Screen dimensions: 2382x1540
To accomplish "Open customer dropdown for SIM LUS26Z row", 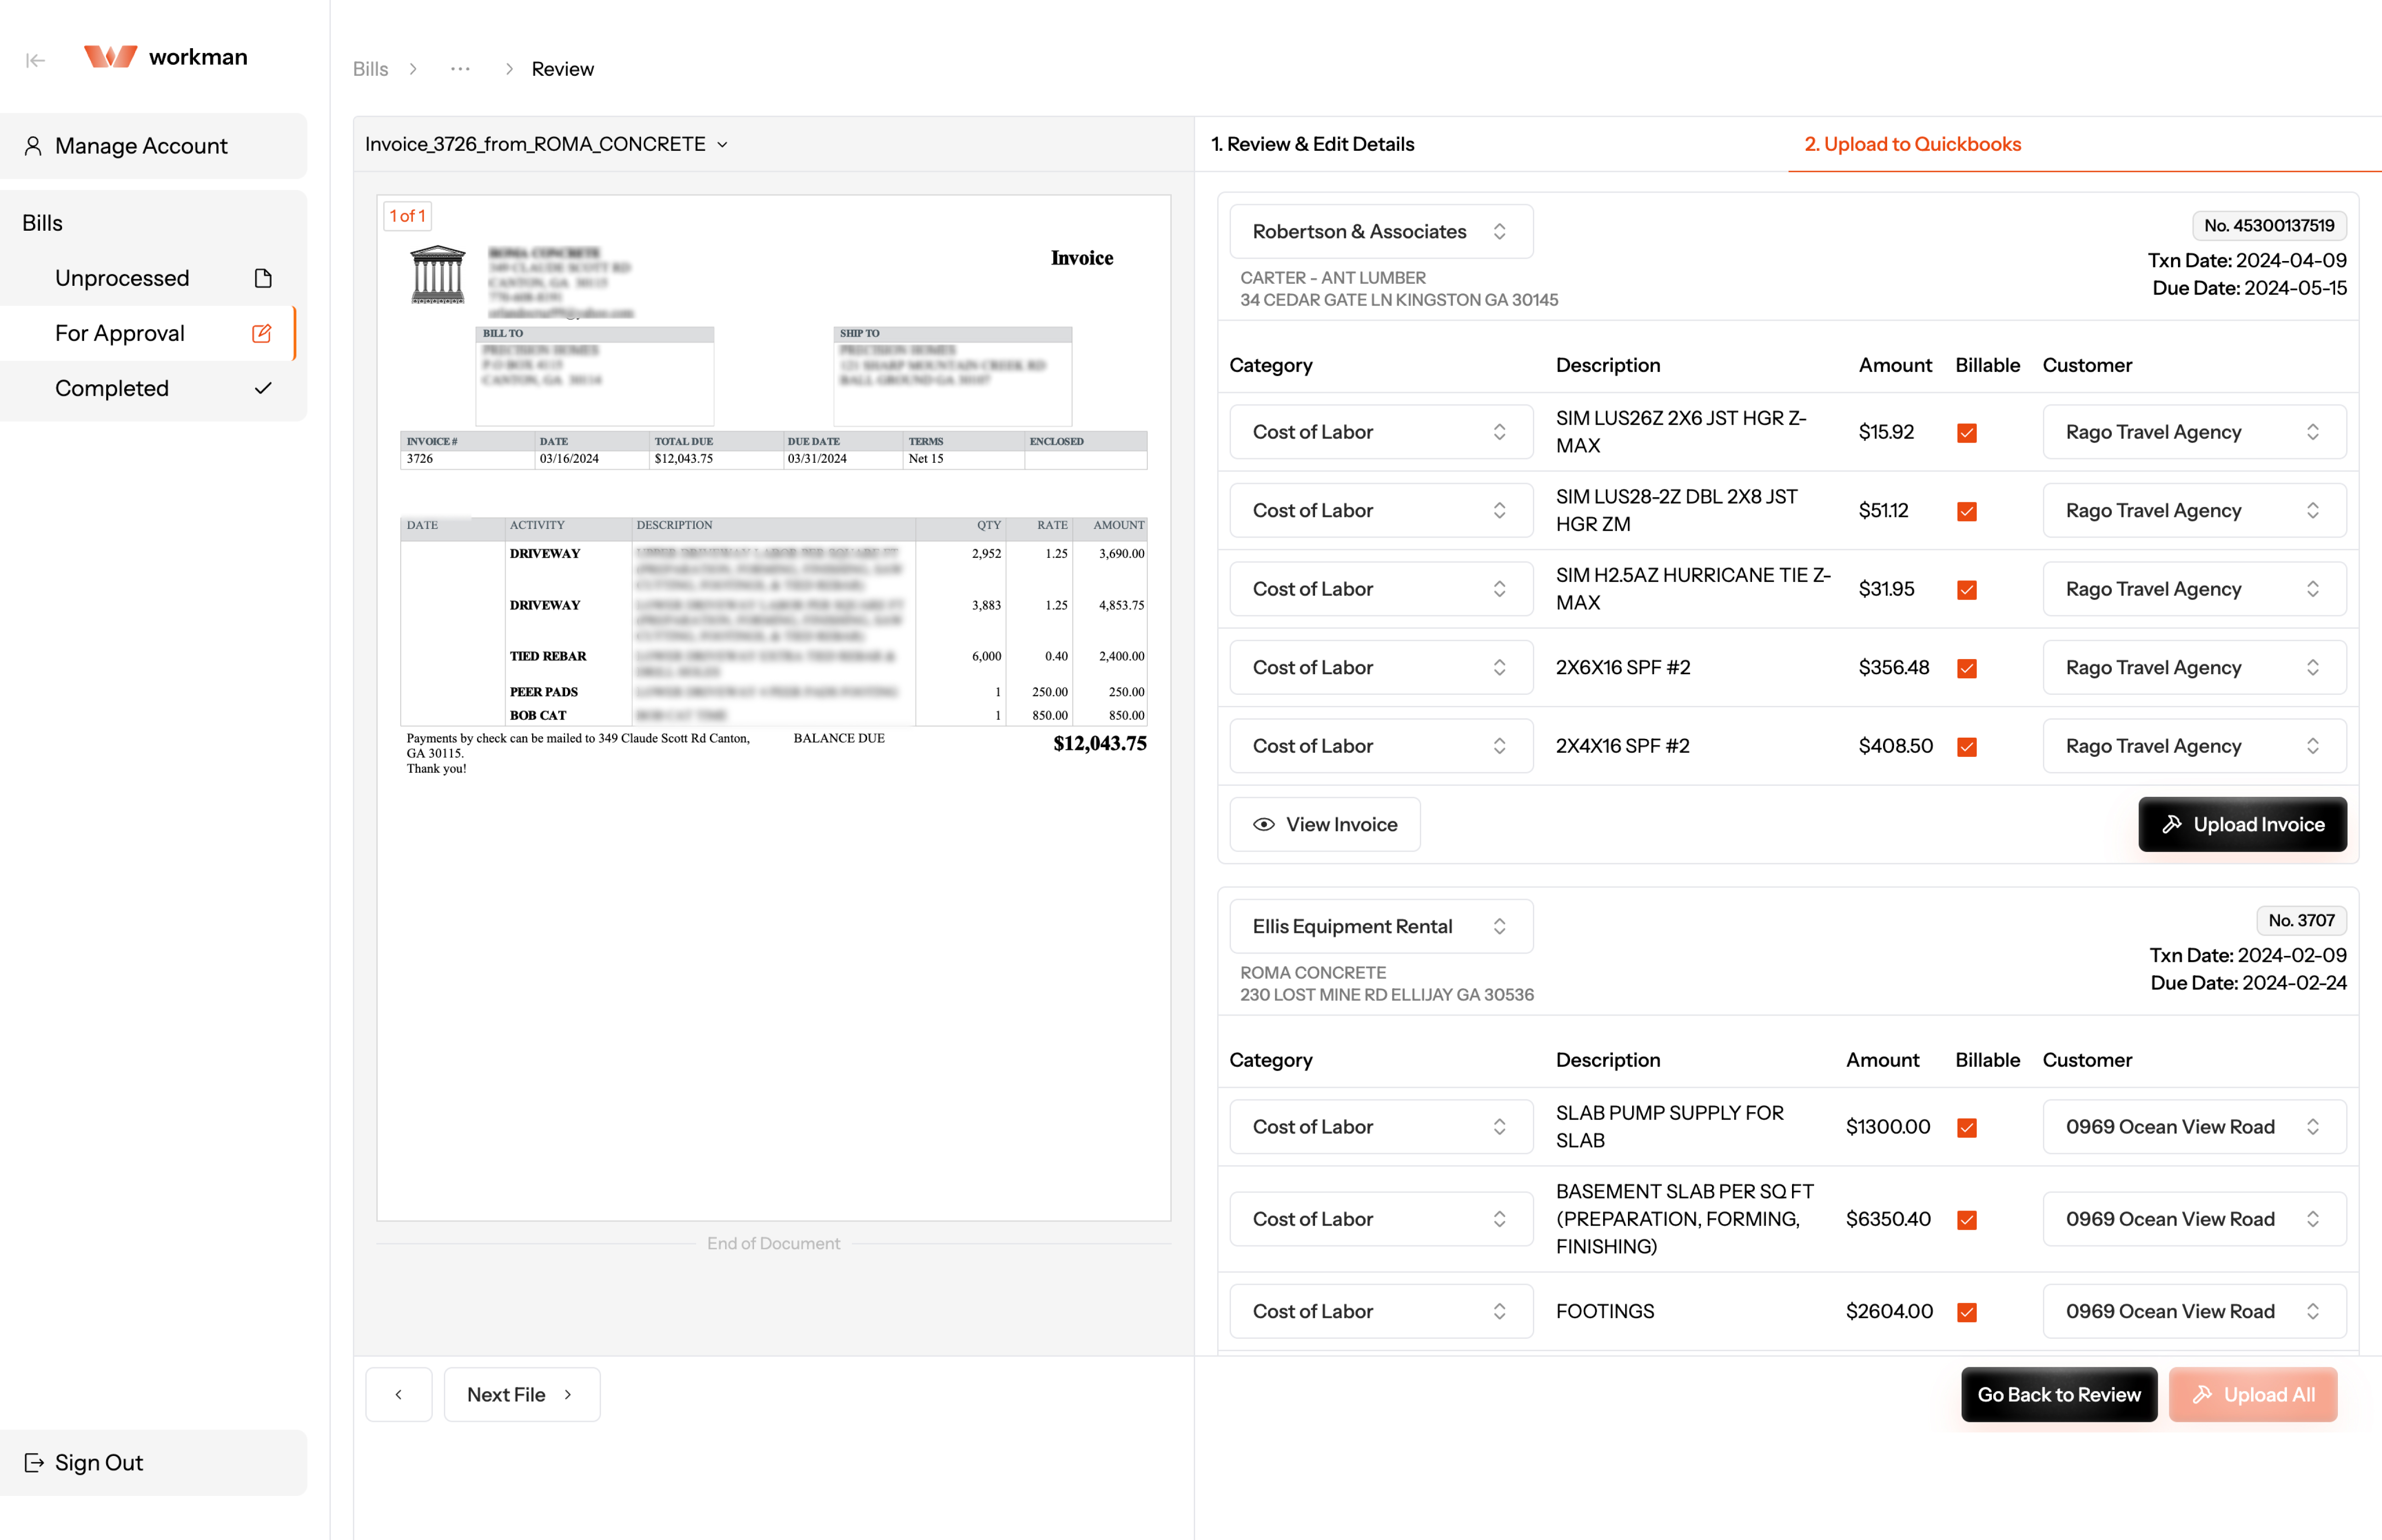I will coord(2194,432).
